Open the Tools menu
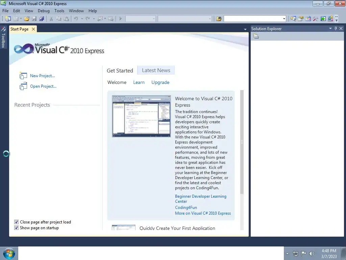Viewport: 346px width, 260px height. pyautogui.click(x=59, y=10)
